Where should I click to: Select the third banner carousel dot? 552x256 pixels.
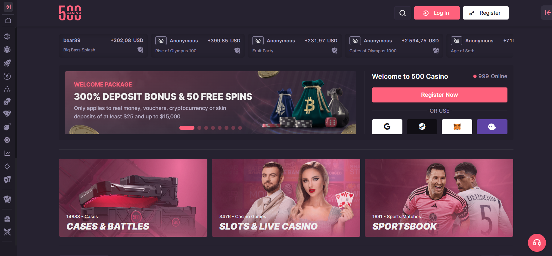(206, 128)
